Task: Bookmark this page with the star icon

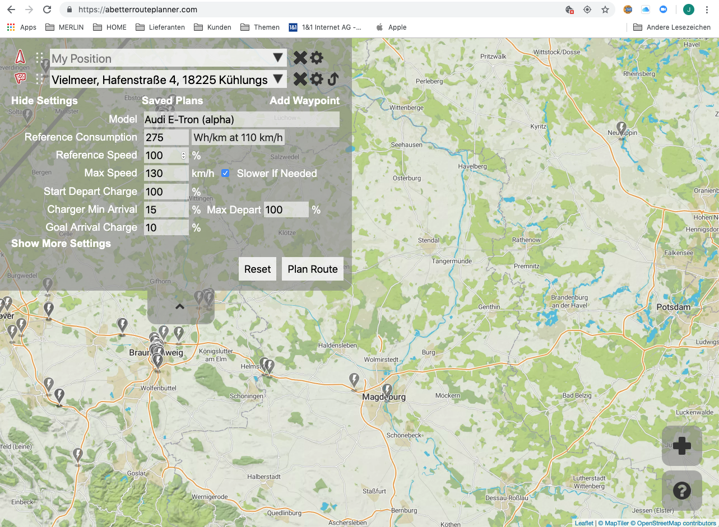Action: tap(605, 10)
